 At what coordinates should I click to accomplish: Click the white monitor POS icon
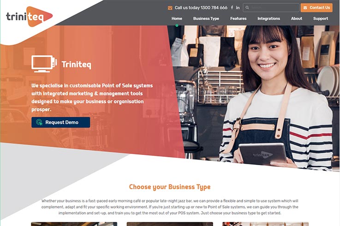[x=44, y=64]
